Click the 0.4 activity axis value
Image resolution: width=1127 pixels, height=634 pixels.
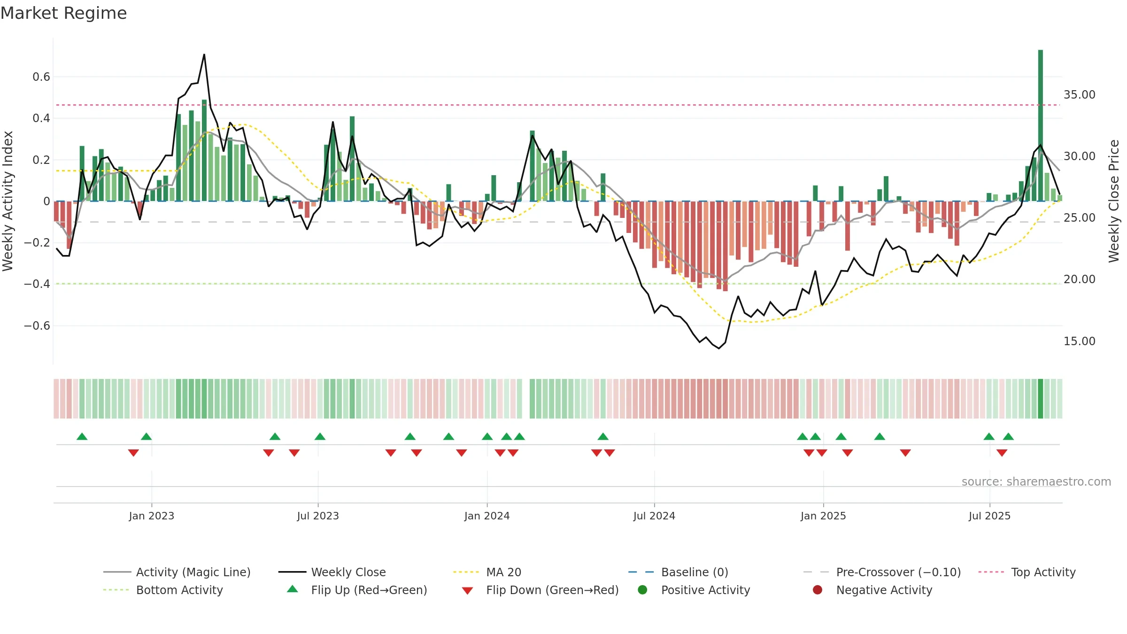coord(41,118)
